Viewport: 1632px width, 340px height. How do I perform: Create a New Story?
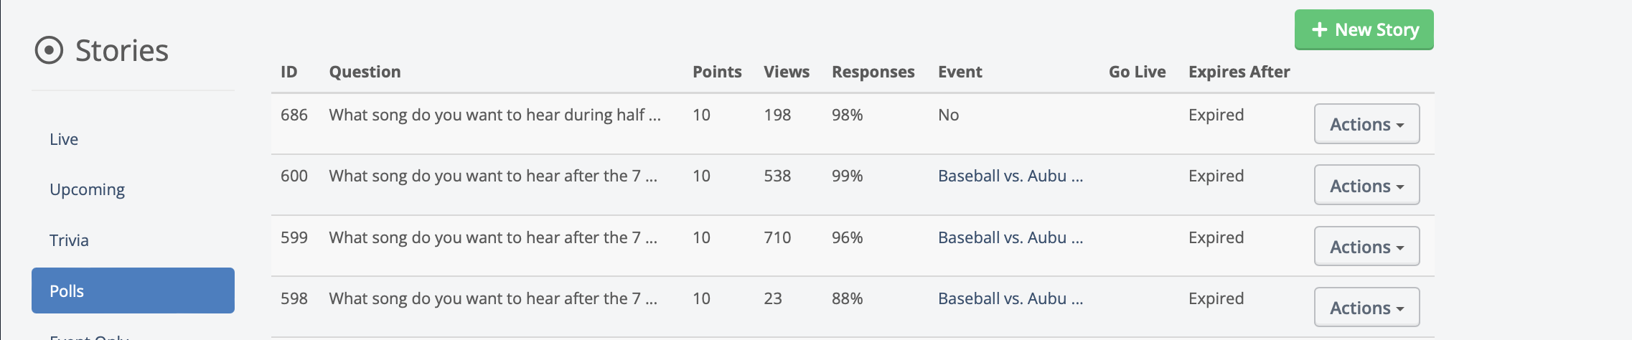(1364, 29)
